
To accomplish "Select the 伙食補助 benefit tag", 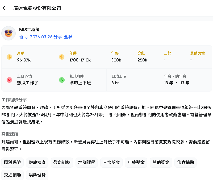I will (x=186, y=162).
